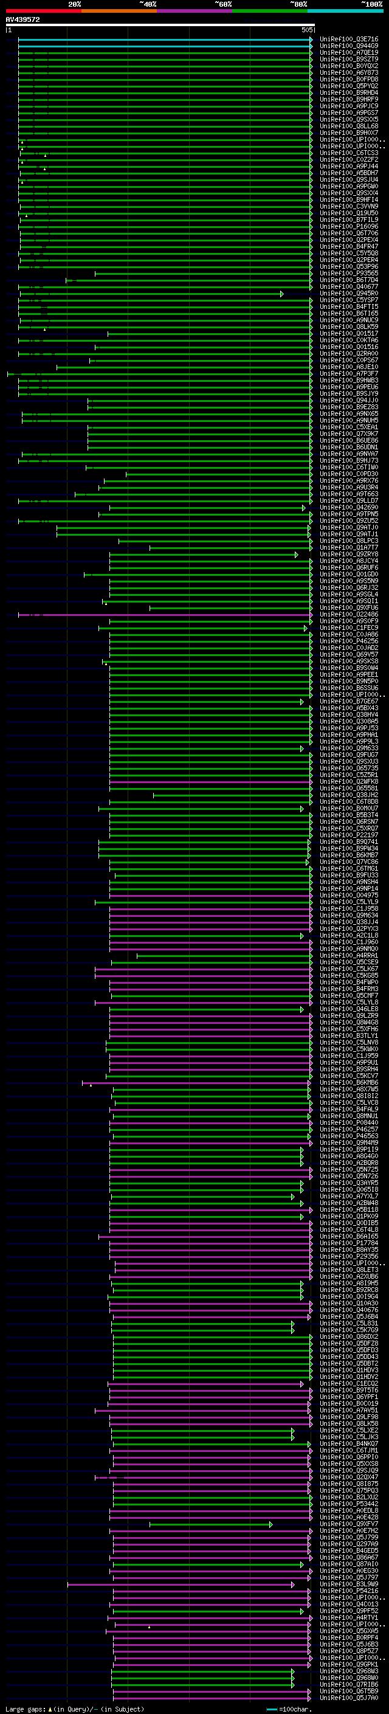Click the green alignment bar for Q945R0
389x1714 pixels.
[150, 294]
